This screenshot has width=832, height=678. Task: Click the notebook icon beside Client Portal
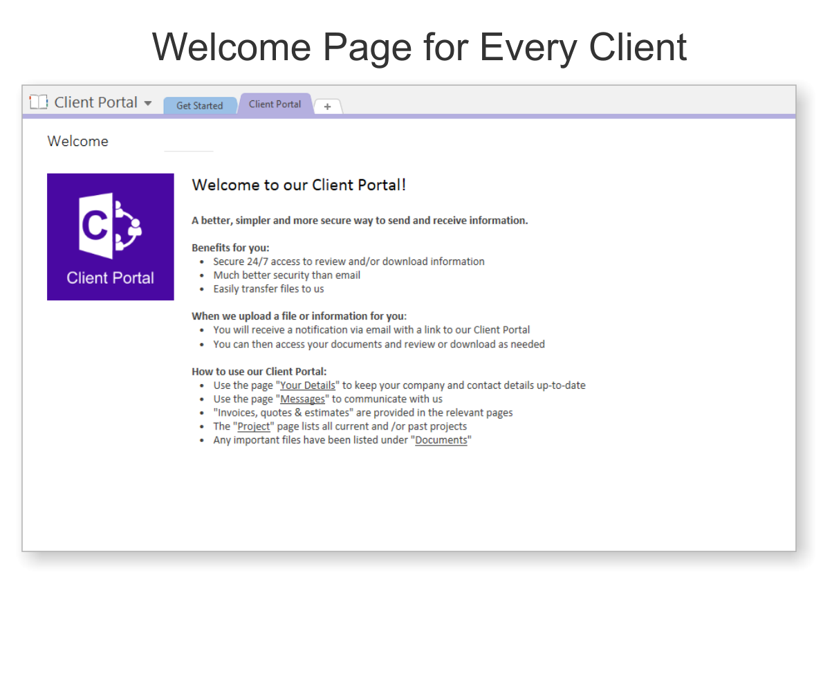39,102
